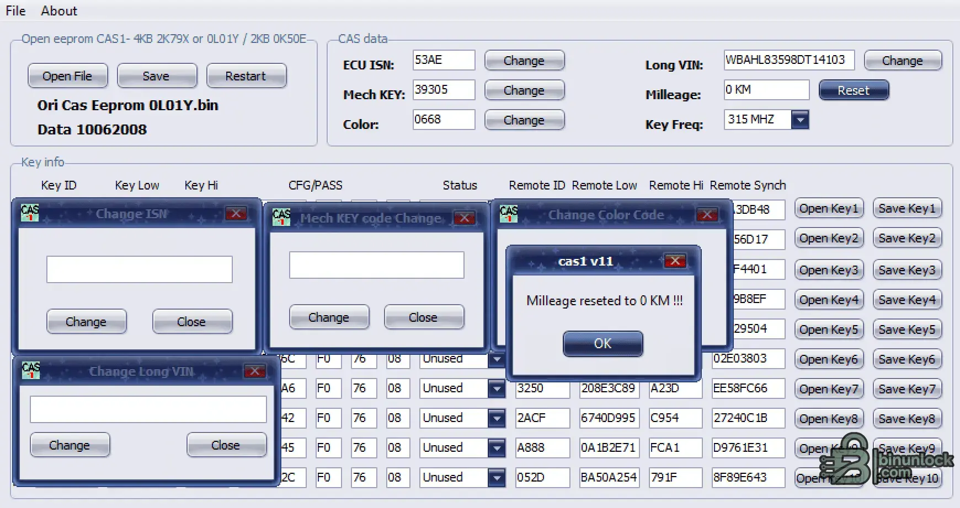
Task: Click the CAS icon in Change Long VIN dialog
Action: point(31,370)
